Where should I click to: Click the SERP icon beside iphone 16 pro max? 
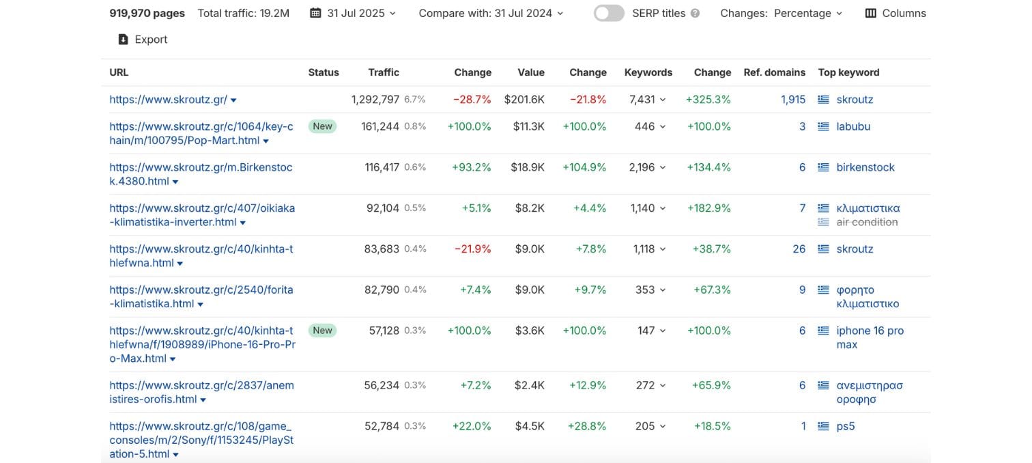point(823,331)
